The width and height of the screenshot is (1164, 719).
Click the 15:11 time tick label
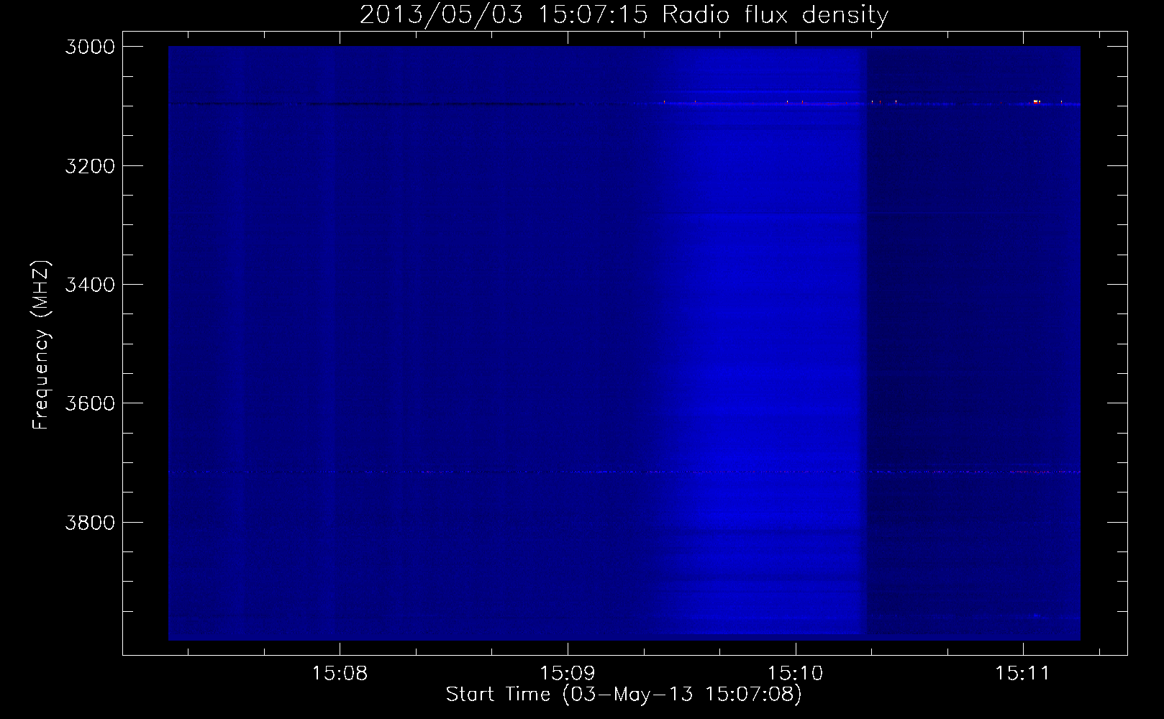tap(1023, 674)
